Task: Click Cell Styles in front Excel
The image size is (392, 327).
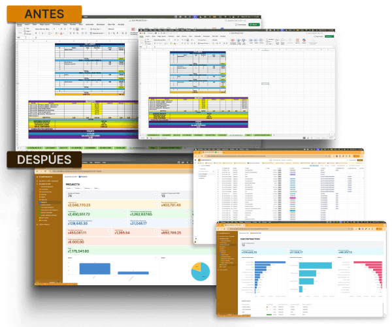Action: coord(244,41)
